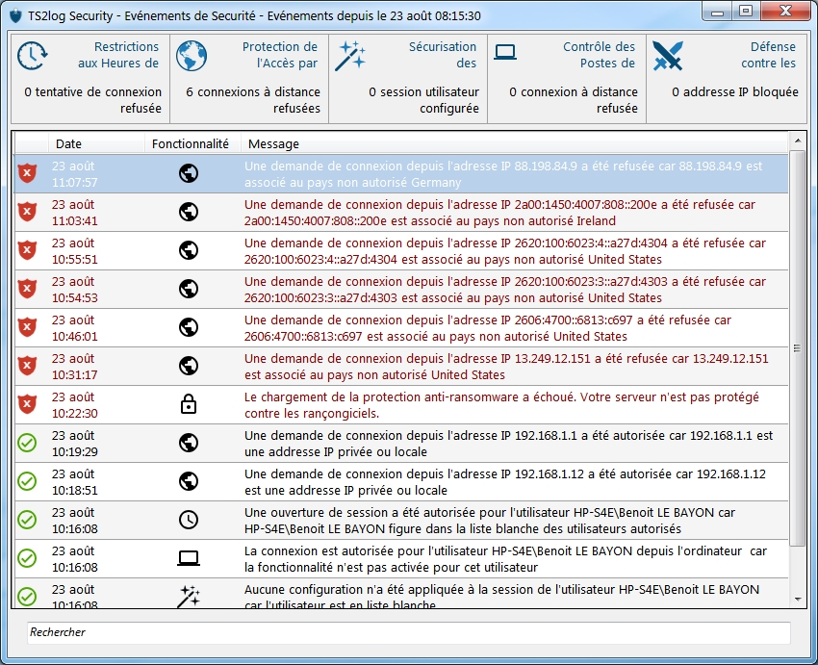Click the date '23 août 10:19:29'
The image size is (818, 665).
(x=74, y=444)
